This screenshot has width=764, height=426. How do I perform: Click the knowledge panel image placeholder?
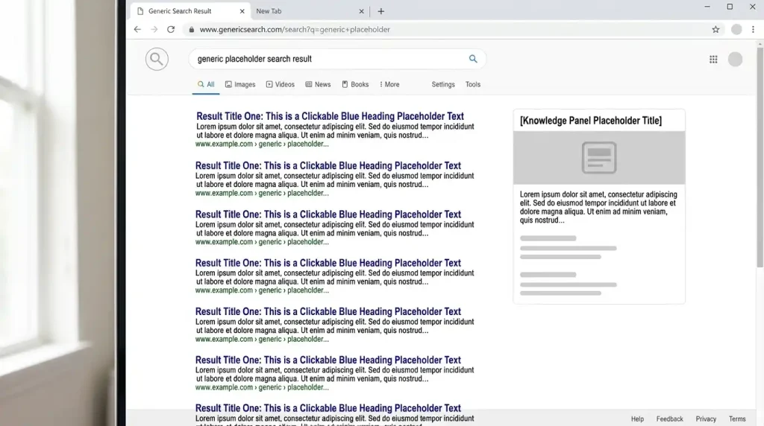coord(599,158)
